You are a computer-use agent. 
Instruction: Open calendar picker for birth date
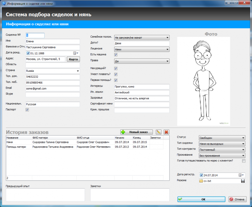pos(76,53)
